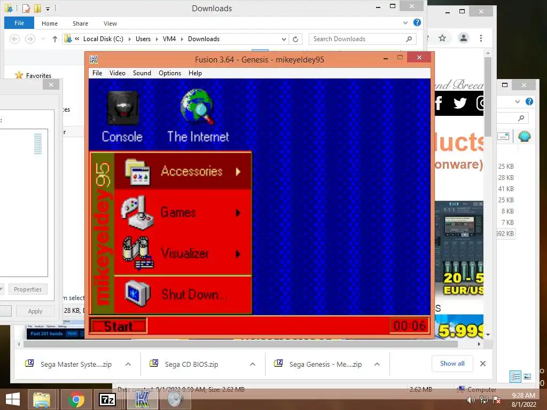Image resolution: width=547 pixels, height=410 pixels.
Task: Open 7-Zip from the taskbar
Action: click(107, 399)
